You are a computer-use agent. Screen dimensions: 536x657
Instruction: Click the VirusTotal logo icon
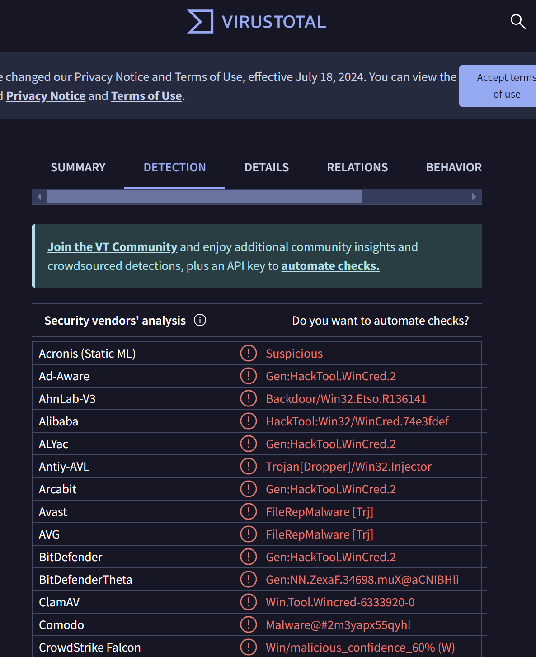[200, 22]
